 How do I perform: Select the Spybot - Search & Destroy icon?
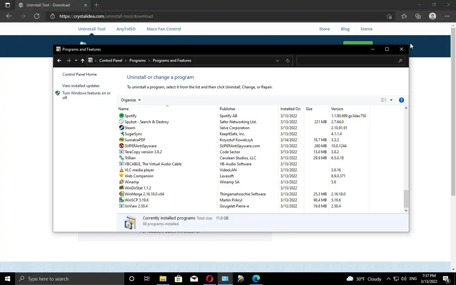(121, 122)
